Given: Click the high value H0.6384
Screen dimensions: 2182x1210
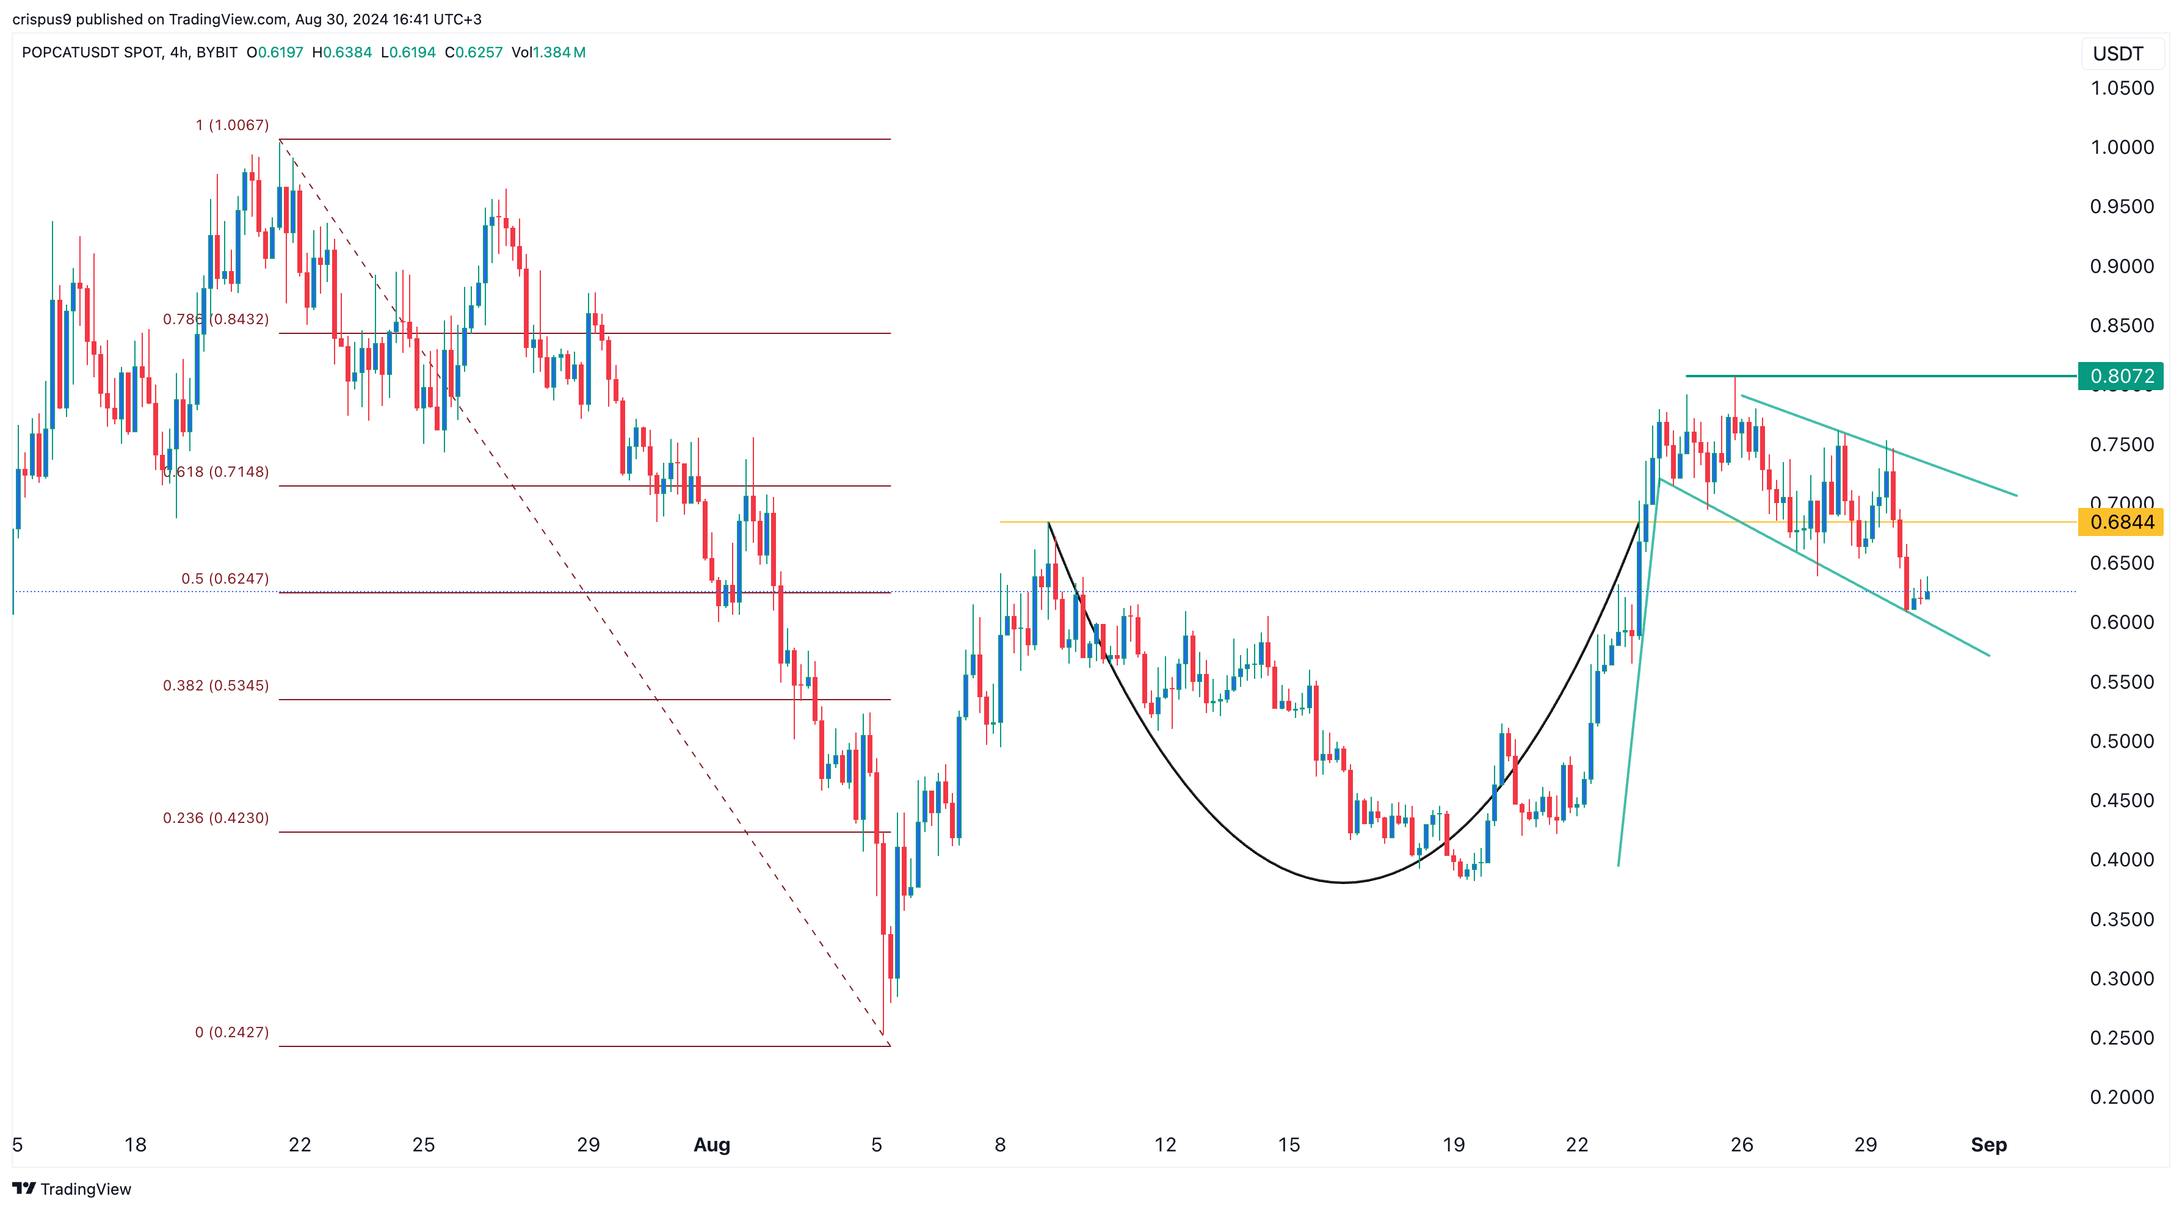Looking at the screenshot, I should (x=343, y=52).
